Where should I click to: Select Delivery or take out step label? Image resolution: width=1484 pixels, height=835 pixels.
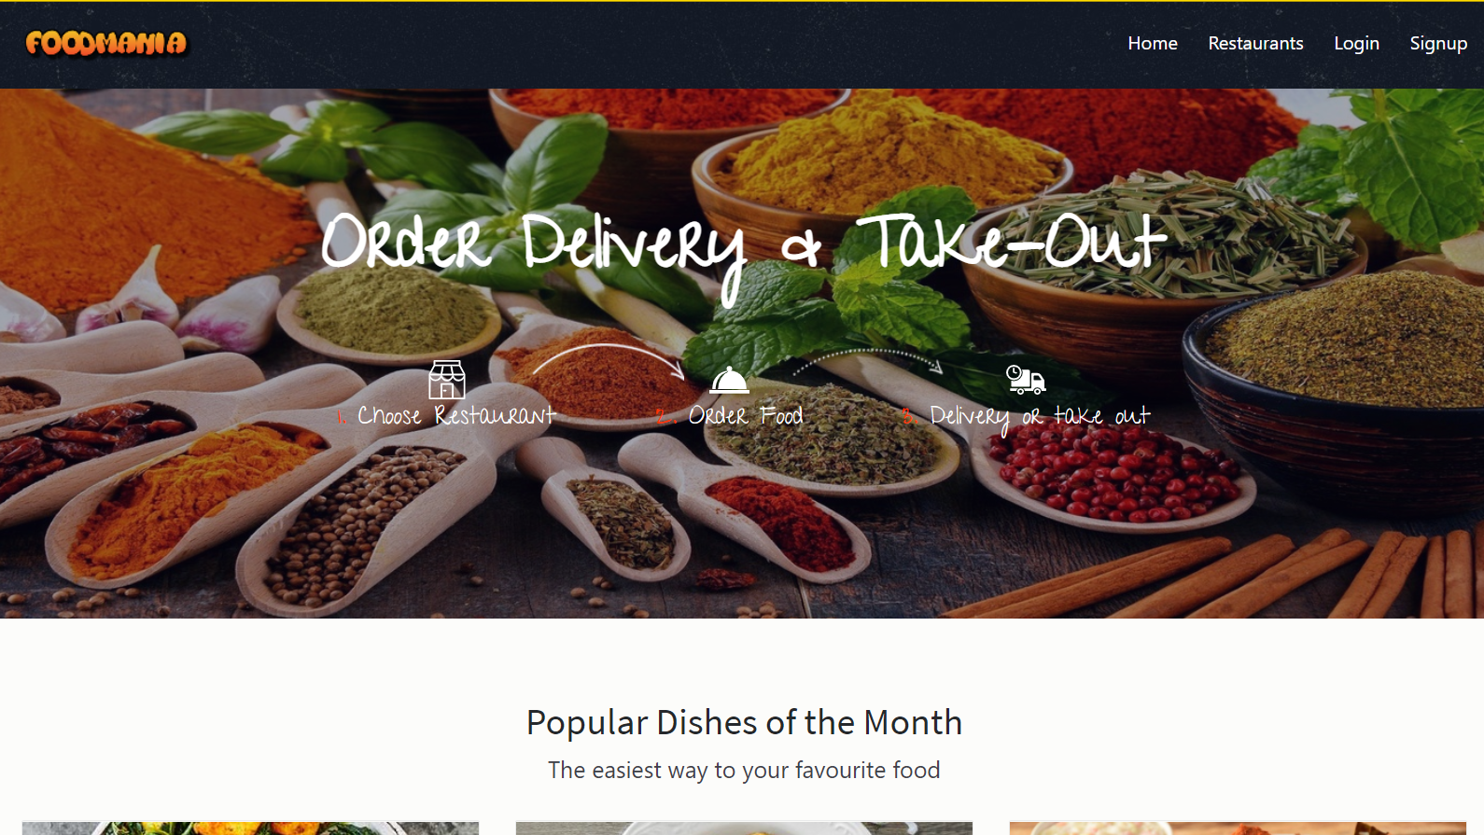tap(1026, 418)
